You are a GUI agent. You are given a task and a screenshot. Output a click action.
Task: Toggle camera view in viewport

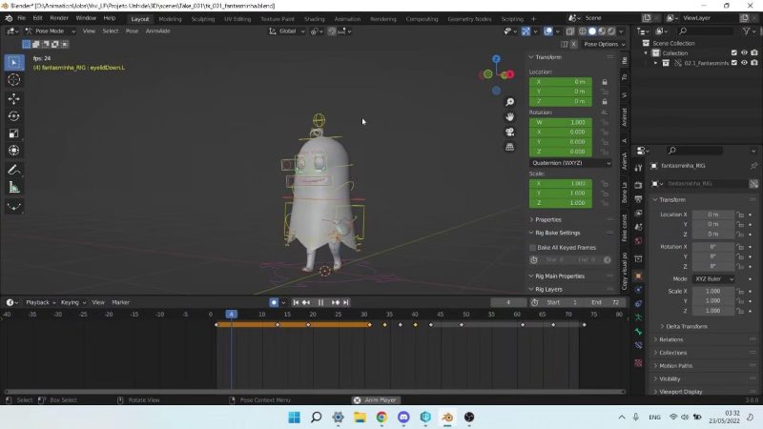[511, 132]
